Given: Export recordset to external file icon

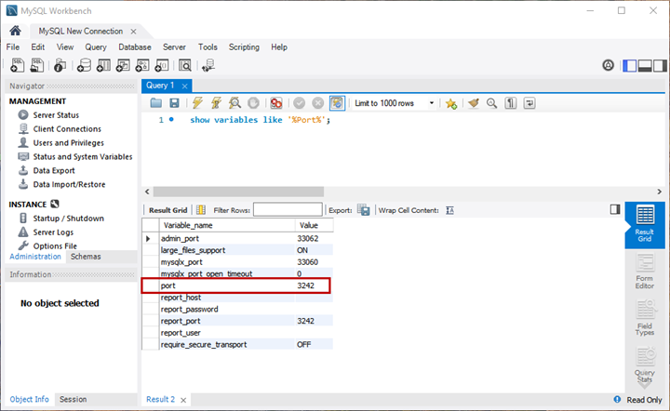Looking at the screenshot, I should [364, 210].
